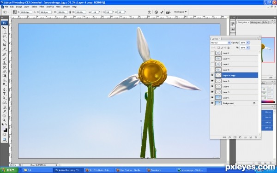Screen dimensions: 277x173
Task: Open the Image menu
Action: pyautogui.click(x=19, y=7)
